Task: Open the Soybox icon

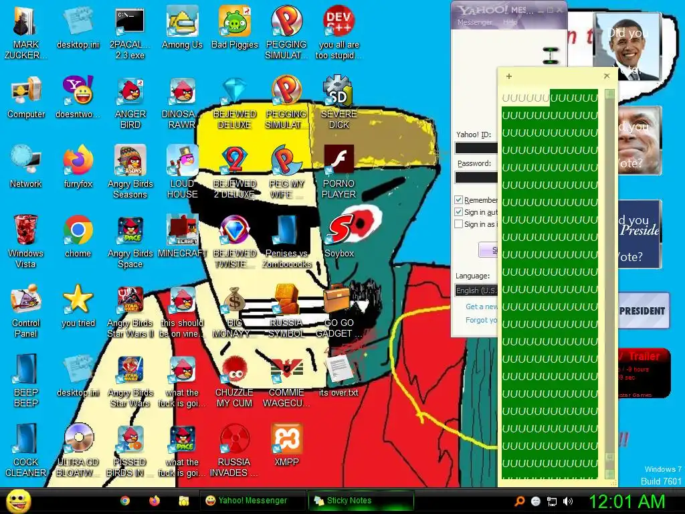Action: [339, 236]
